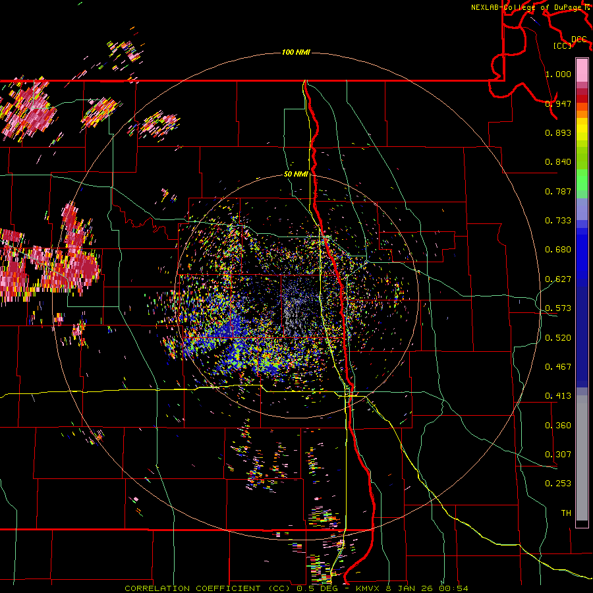Pick the gray legend color
The height and width of the screenshot is (593, 593).
tap(582, 458)
